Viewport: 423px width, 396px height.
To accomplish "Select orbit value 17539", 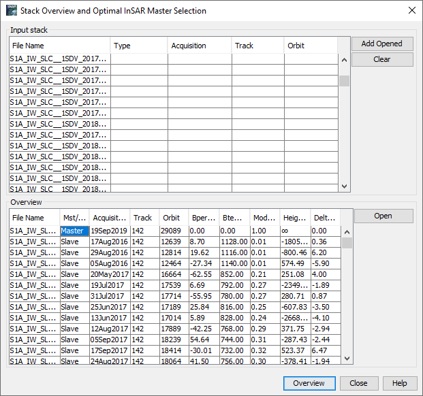I will coord(174,285).
